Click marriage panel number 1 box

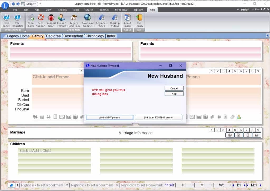[212, 130]
